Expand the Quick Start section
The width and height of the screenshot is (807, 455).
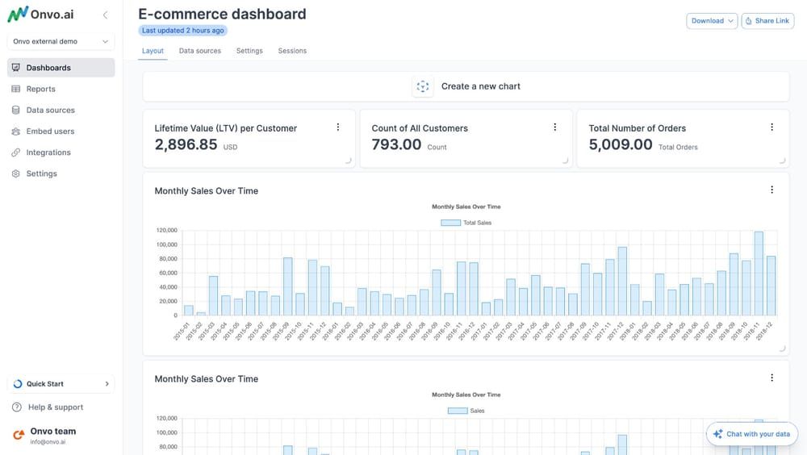(61, 384)
